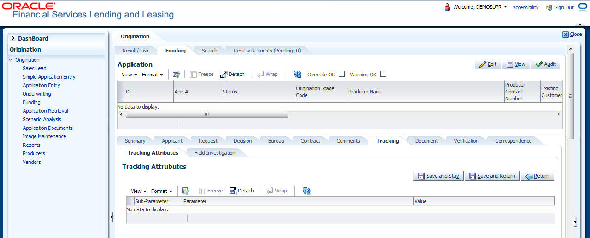Enable the Override OK checkbox

342,74
